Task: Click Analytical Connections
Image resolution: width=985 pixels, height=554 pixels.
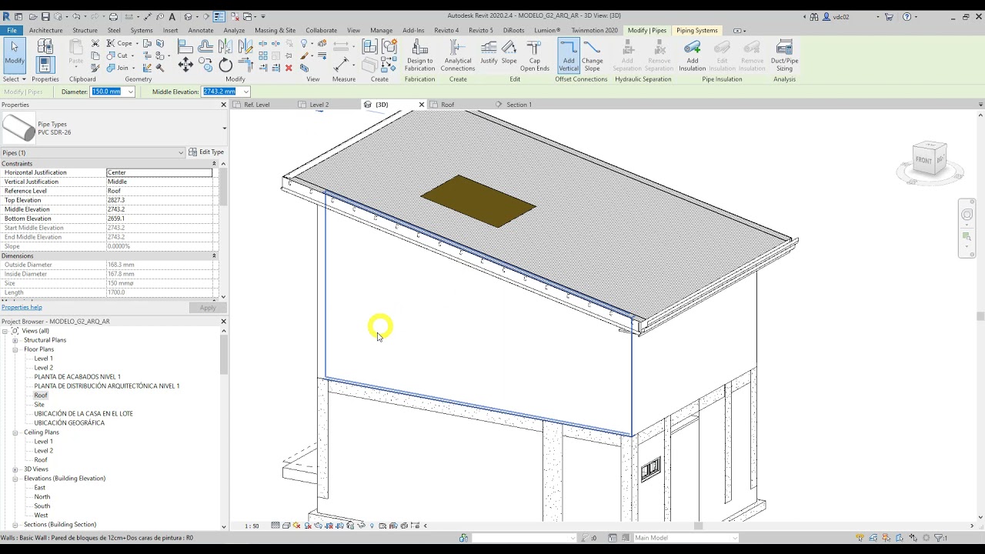Action: coord(457,56)
